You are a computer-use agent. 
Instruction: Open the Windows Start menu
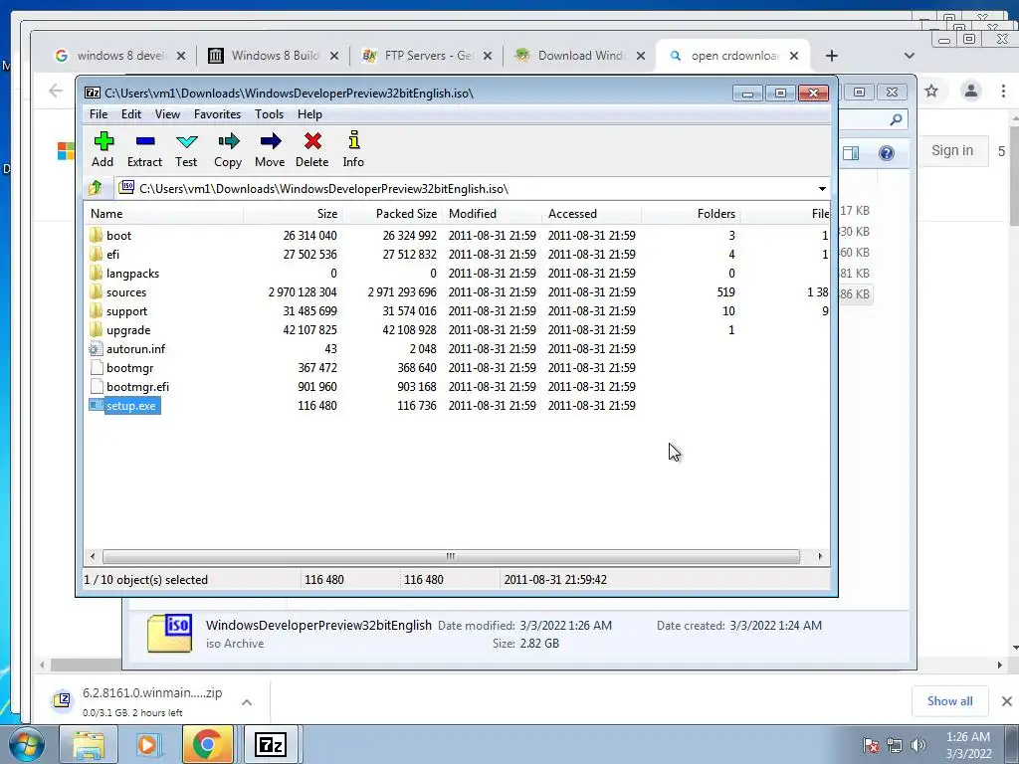(27, 745)
